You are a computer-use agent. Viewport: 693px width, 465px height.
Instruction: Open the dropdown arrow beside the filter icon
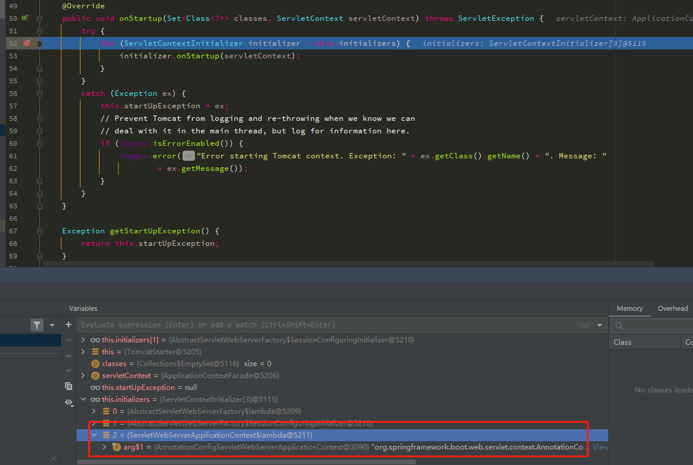point(52,325)
